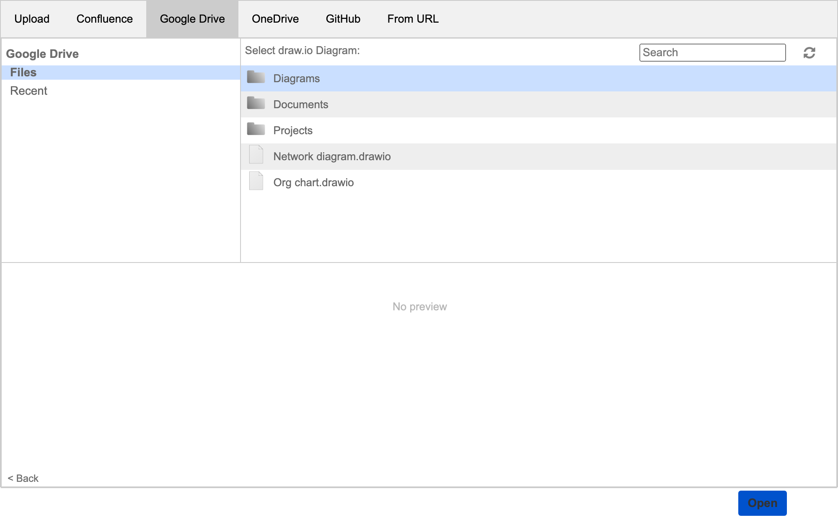Select Files in the Google Drive sidebar
Image resolution: width=838 pixels, height=520 pixels.
coord(121,73)
